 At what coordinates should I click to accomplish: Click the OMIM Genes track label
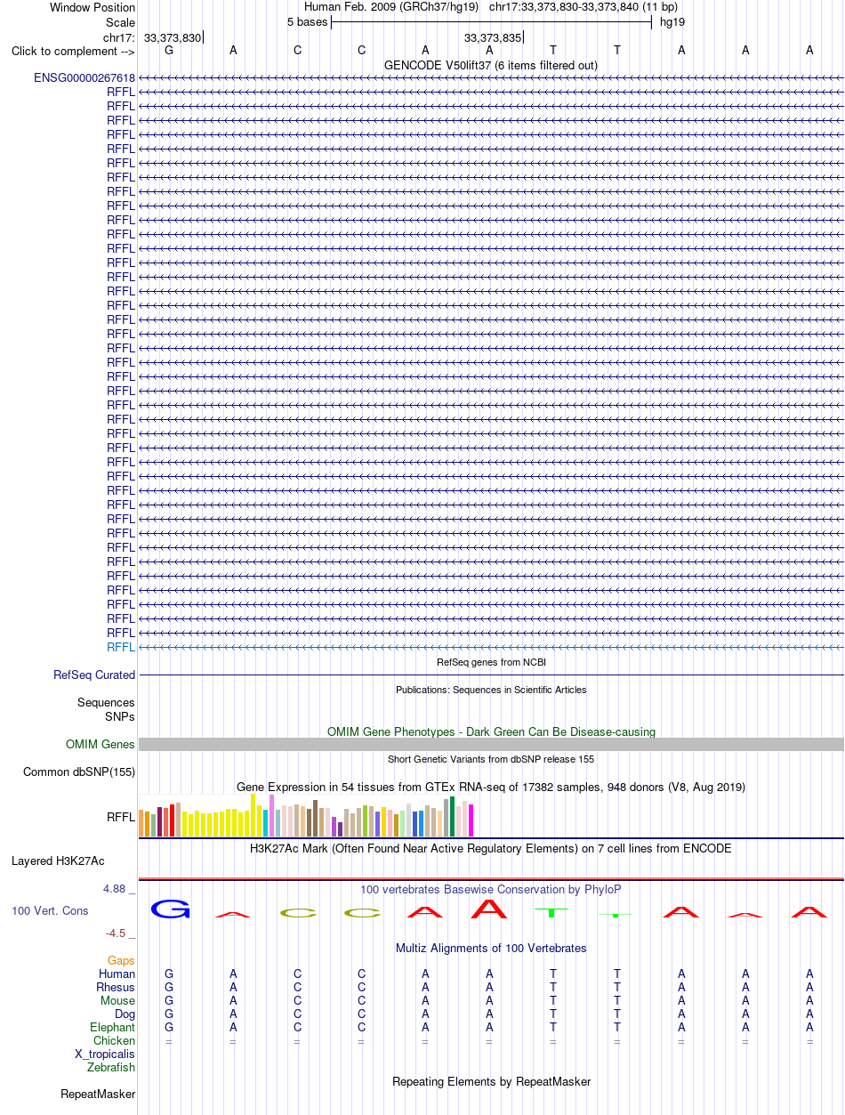[x=101, y=745]
